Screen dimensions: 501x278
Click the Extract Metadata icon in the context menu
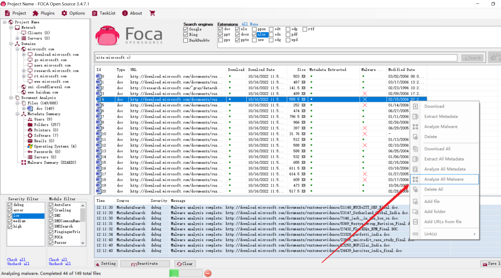coord(415,116)
